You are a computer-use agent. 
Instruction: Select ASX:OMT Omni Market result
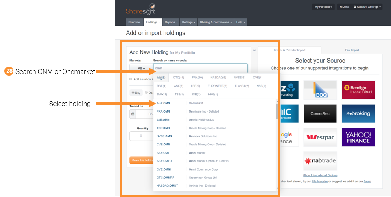(x=215, y=153)
